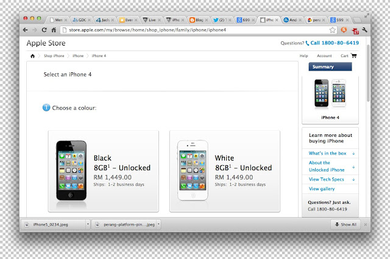390x259 pixels.
Task: Click the home icon in breadcrumb
Action: (x=32, y=56)
